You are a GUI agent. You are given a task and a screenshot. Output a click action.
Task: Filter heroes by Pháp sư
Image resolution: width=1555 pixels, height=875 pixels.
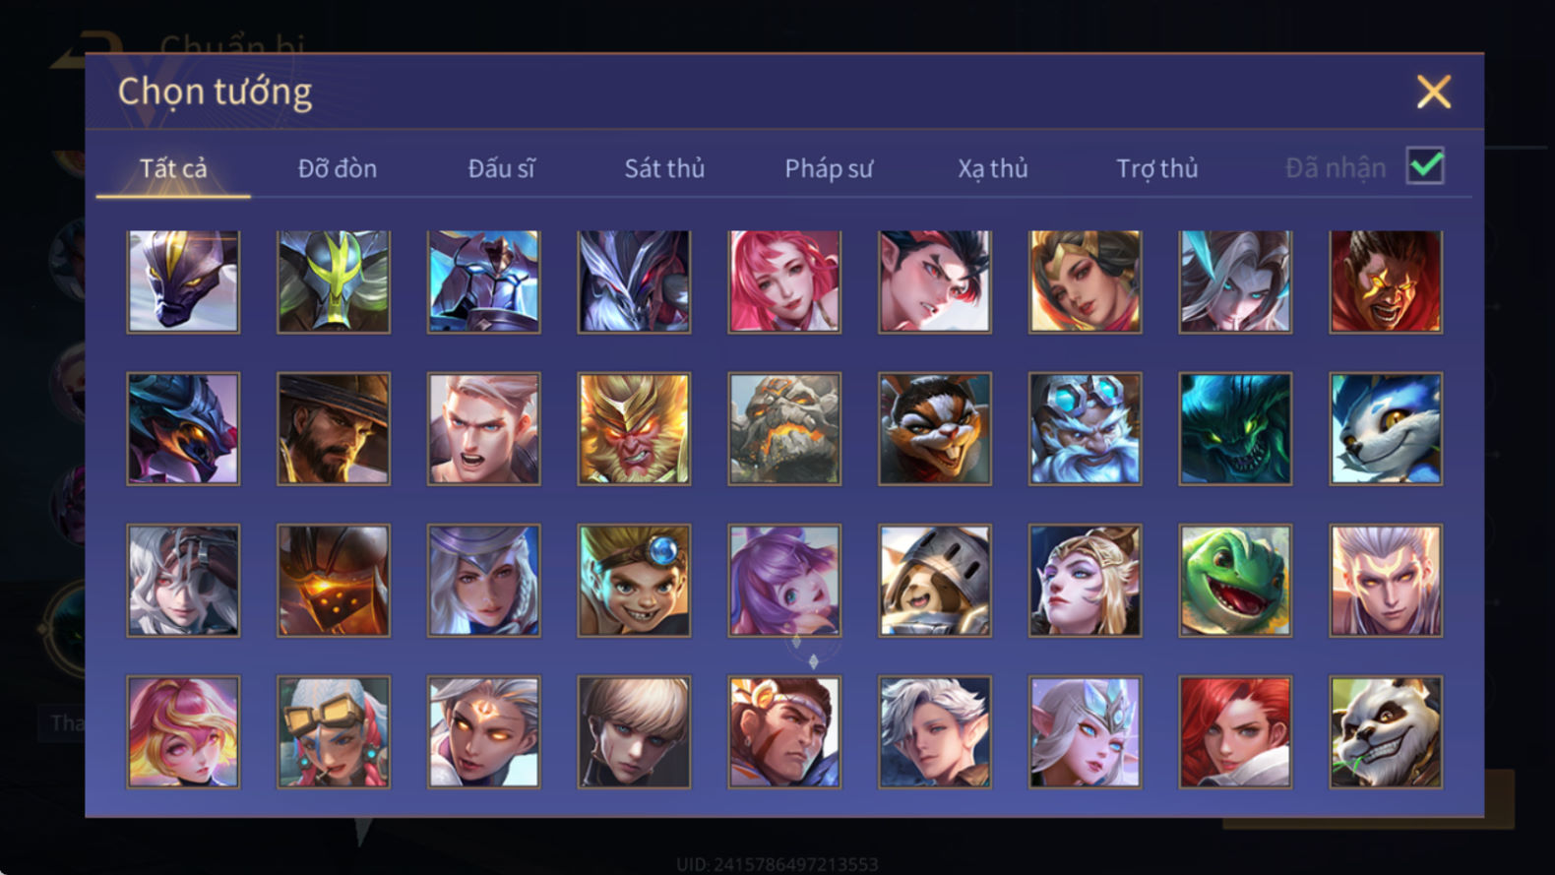pos(829,168)
